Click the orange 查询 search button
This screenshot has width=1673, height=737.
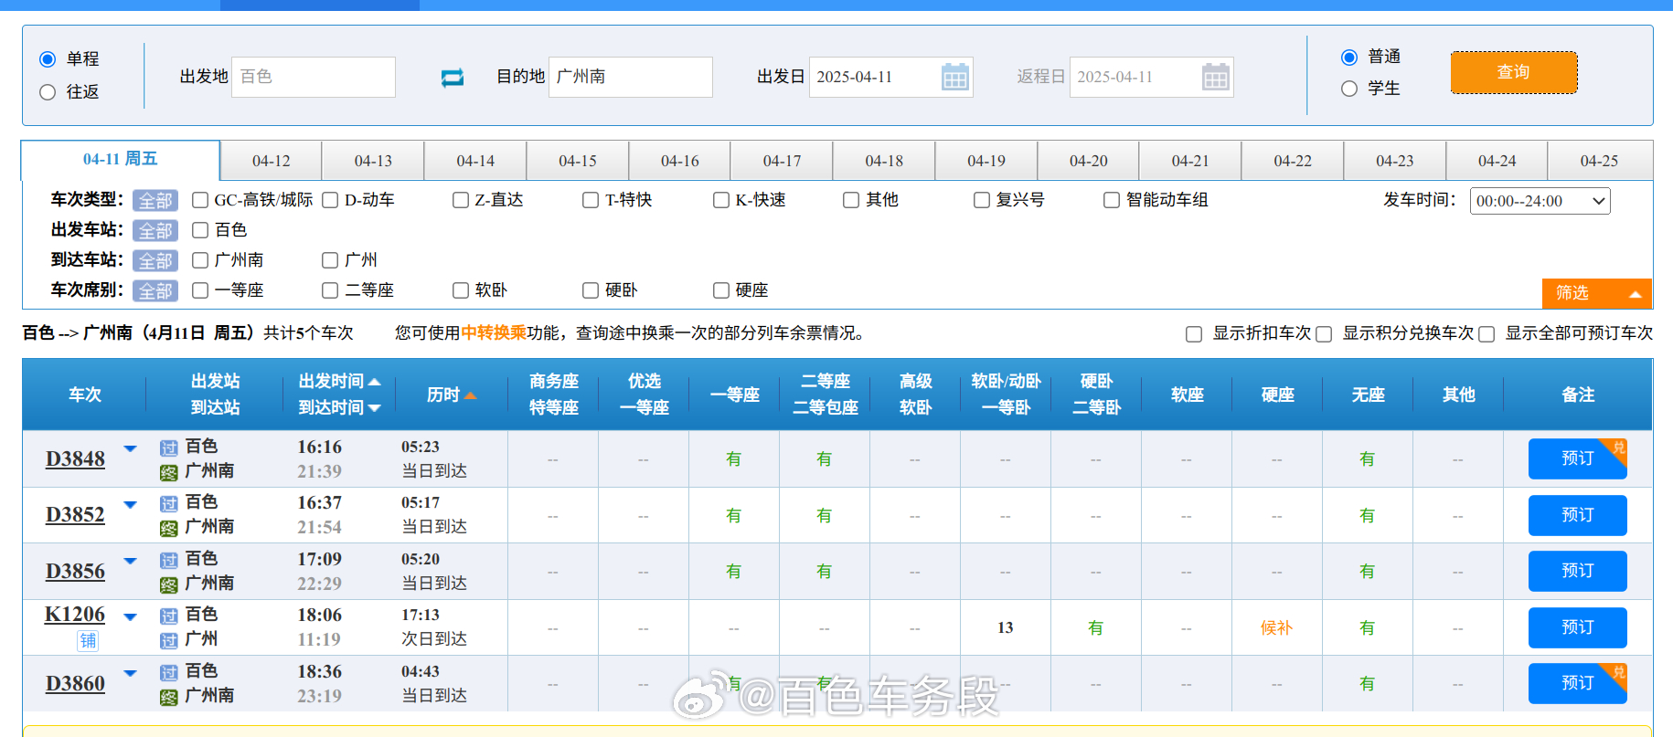[1513, 72]
